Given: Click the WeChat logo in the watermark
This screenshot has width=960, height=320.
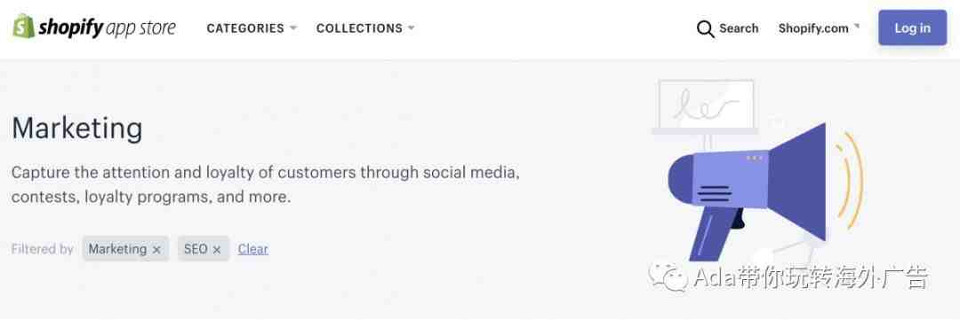Looking at the screenshot, I should click(668, 277).
